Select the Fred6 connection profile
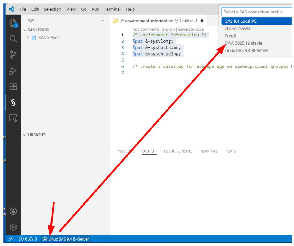294x246 pixels. (x=257, y=36)
